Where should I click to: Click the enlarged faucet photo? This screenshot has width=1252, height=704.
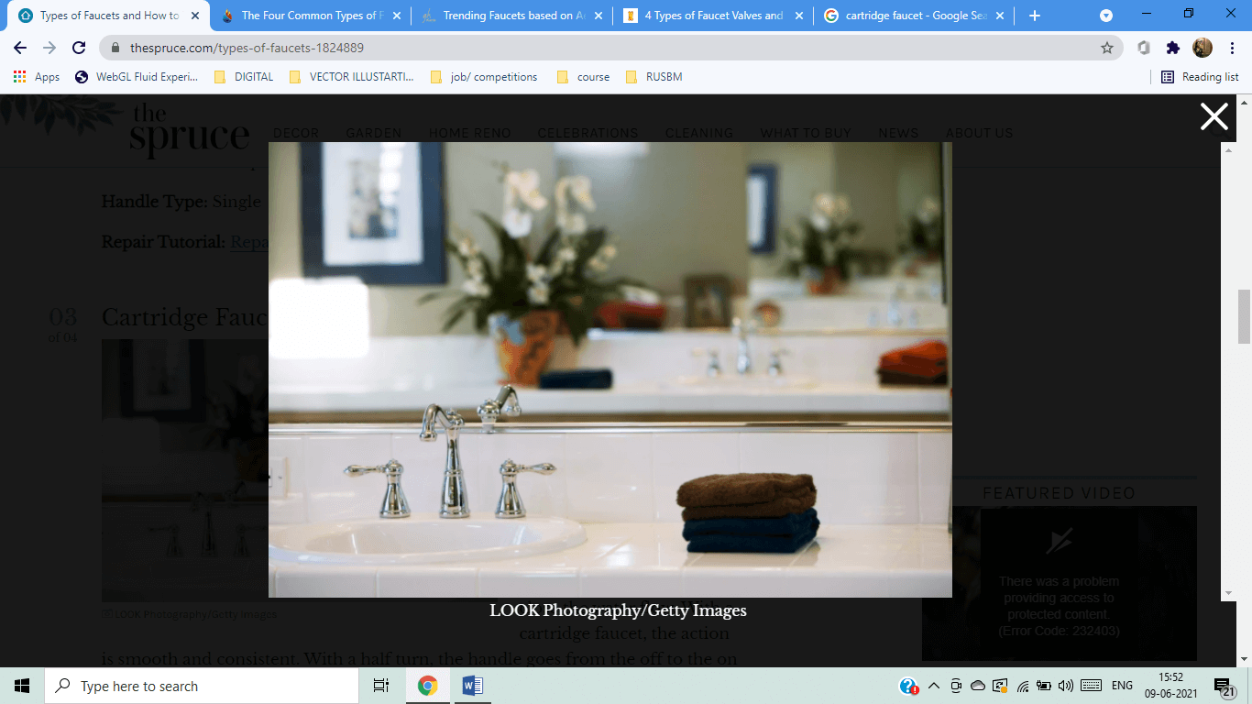pos(610,369)
